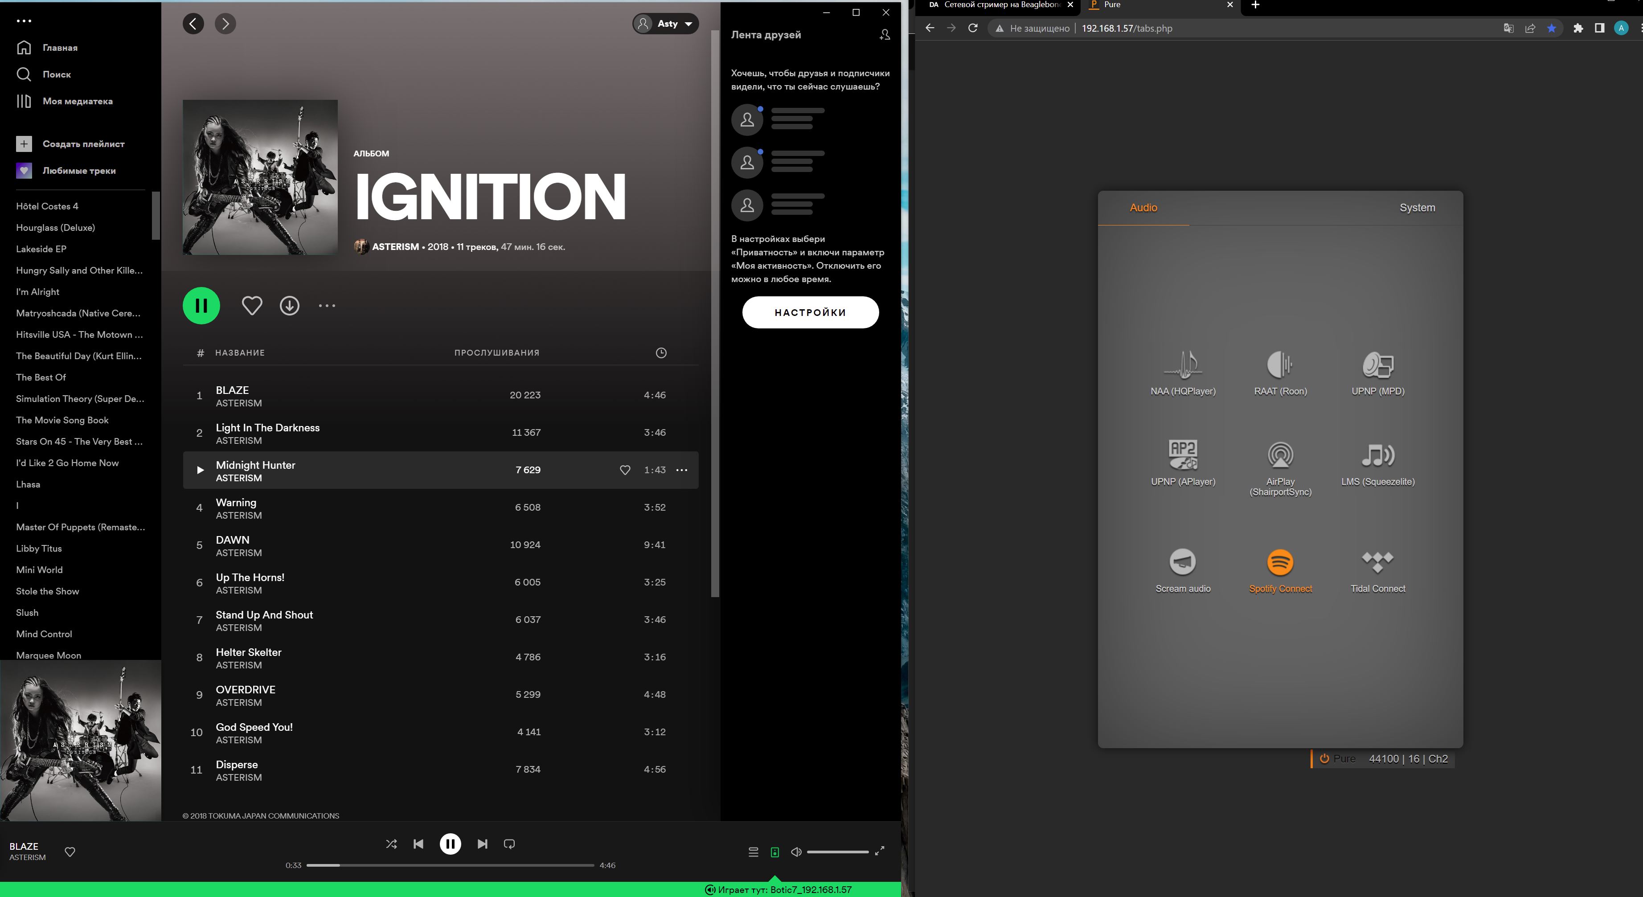Screen dimensions: 1643x897
Task: Toggle repeat mode
Action: 509,844
